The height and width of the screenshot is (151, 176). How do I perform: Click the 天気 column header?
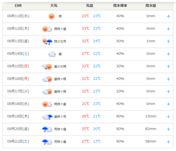(x=54, y=5)
